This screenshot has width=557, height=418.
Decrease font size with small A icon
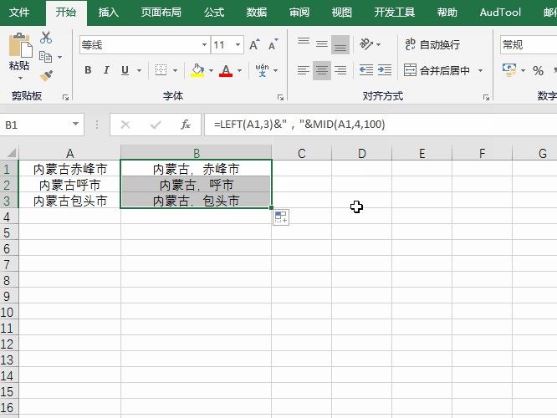(273, 45)
